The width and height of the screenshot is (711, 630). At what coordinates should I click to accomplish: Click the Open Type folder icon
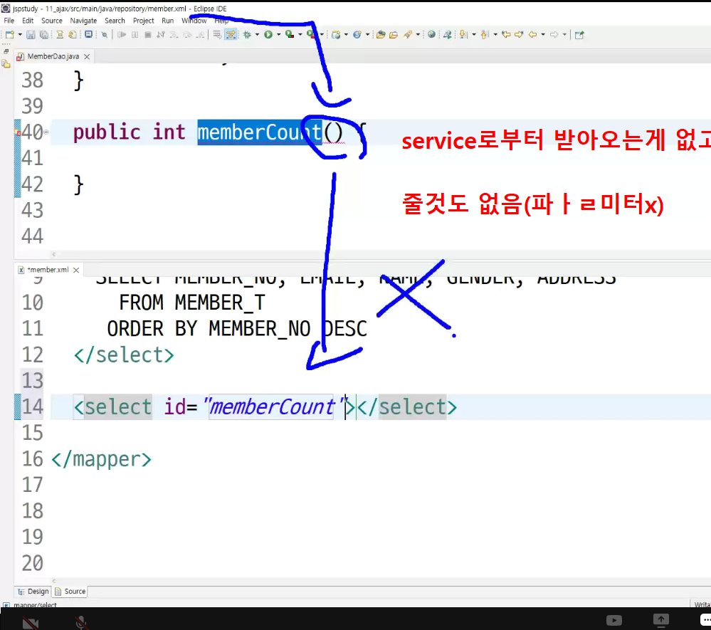point(381,34)
